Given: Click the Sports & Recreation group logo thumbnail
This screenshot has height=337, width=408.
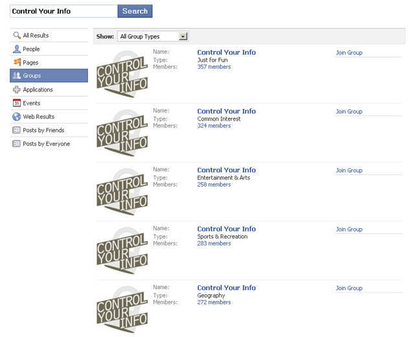Looking at the screenshot, I should (x=122, y=251).
